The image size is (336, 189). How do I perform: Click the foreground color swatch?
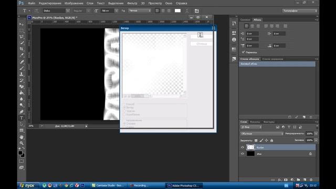coord(20,153)
